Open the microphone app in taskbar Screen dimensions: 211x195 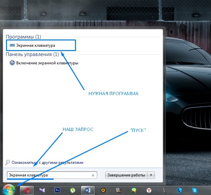164,190
